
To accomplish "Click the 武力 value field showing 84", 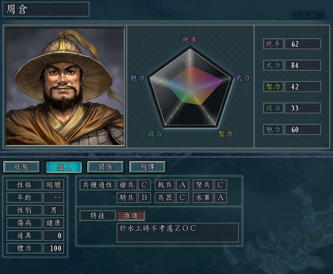I will tap(302, 65).
